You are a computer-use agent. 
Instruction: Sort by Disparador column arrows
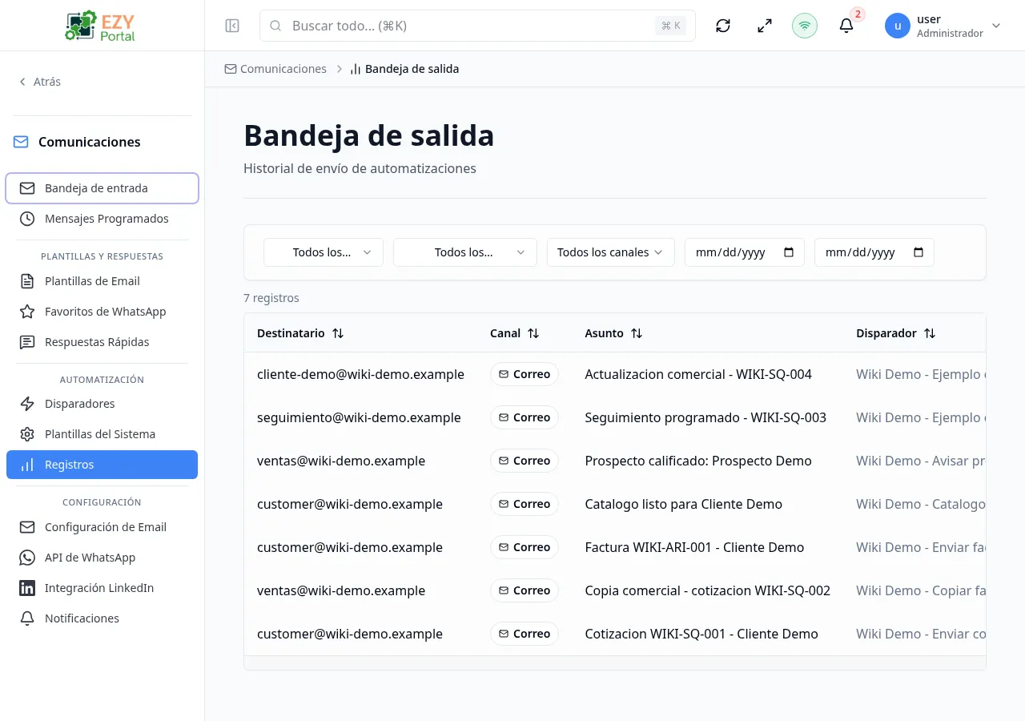click(930, 333)
